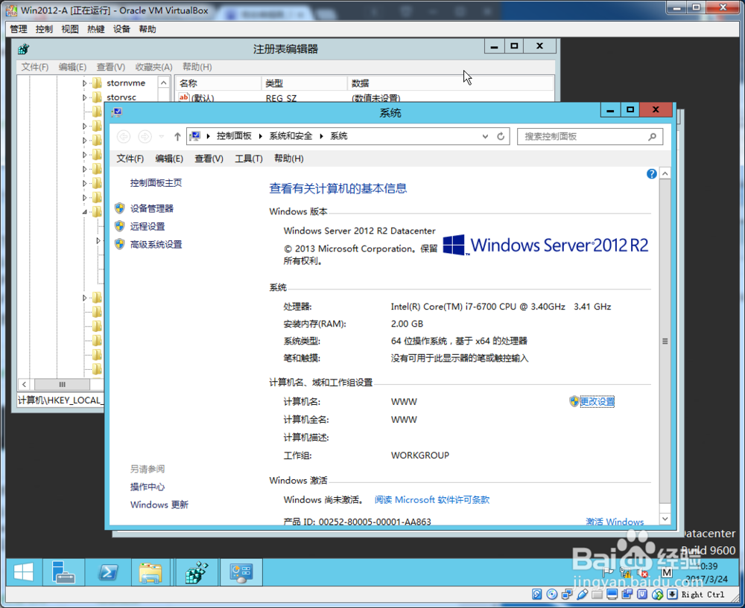Image resolution: width=745 pixels, height=608 pixels.
Task: Refresh the System control panel address bar
Action: (501, 136)
